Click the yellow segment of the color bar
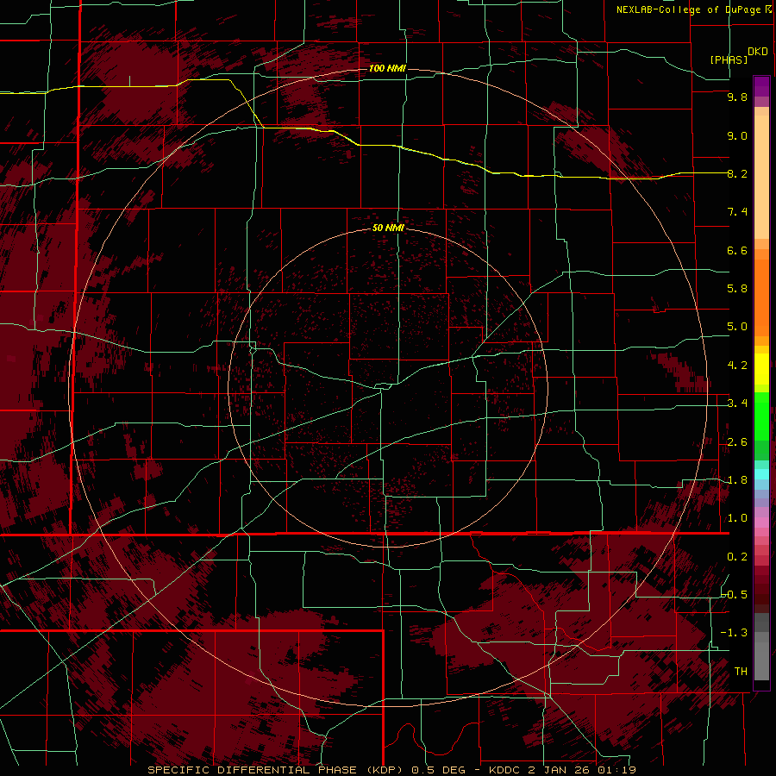 click(761, 369)
